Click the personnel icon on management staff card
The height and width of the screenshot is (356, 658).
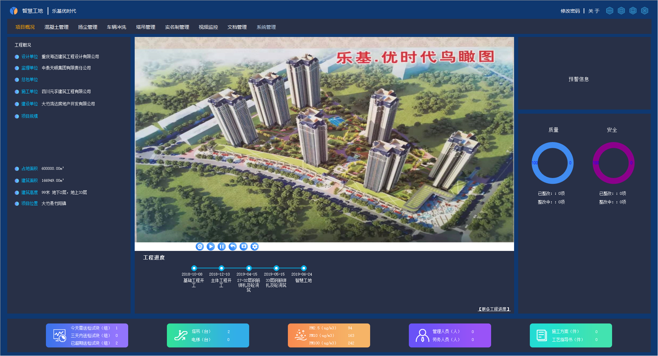click(x=422, y=335)
